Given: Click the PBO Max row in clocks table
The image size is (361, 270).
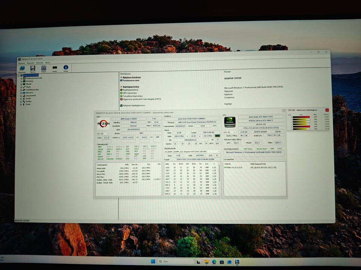Looking at the screenshot, I should click(x=129, y=177).
